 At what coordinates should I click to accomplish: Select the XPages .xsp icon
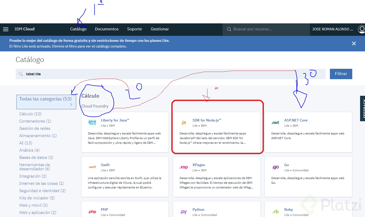point(184,167)
